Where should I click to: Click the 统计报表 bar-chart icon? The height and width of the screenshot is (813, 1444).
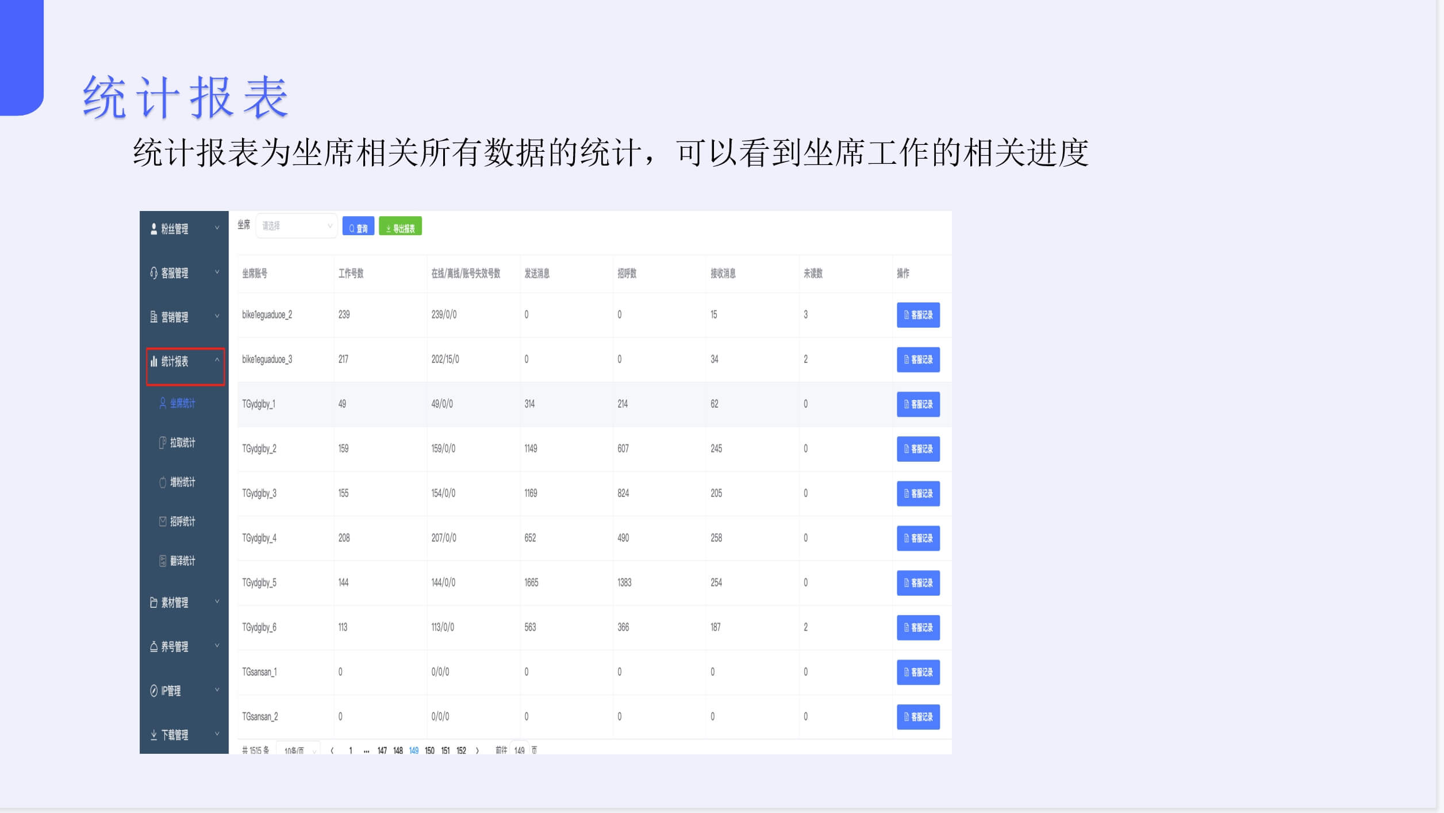(x=153, y=361)
